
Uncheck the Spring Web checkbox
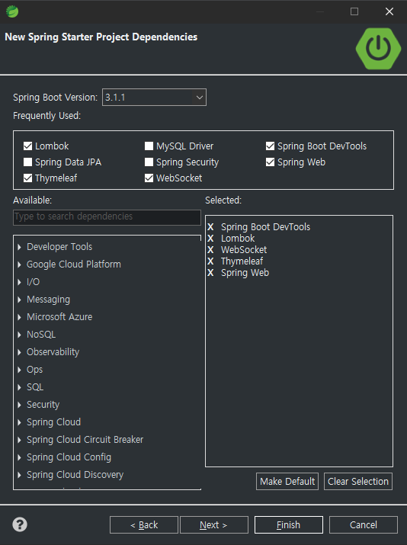[270, 162]
